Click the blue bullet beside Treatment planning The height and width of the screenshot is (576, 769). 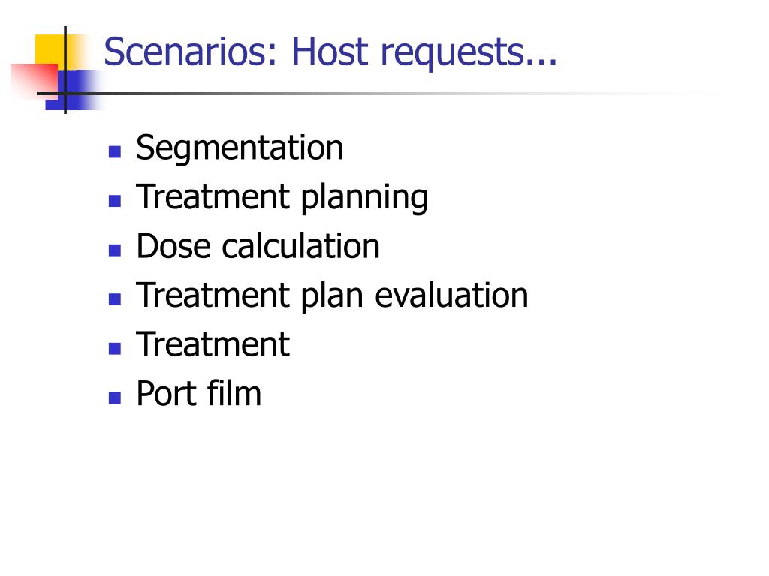(x=115, y=201)
